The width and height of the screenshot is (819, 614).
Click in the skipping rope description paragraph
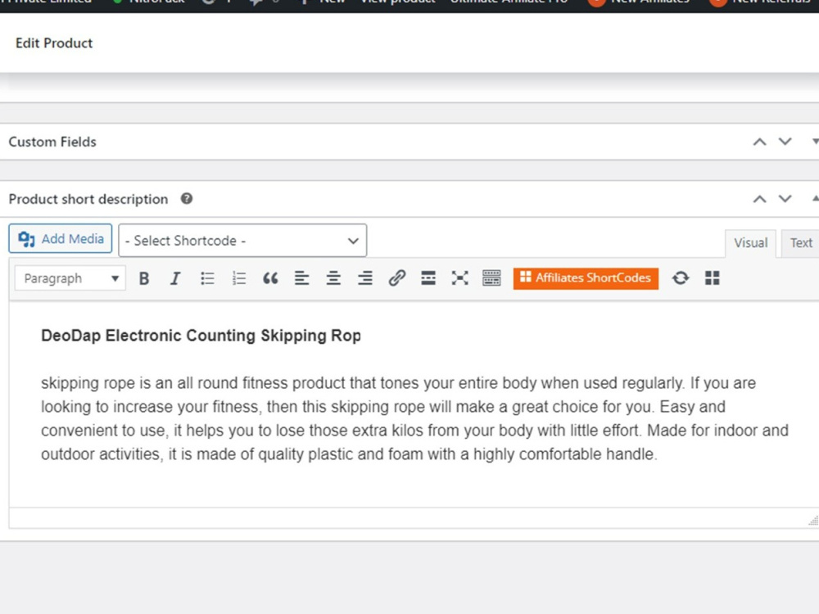tap(414, 418)
